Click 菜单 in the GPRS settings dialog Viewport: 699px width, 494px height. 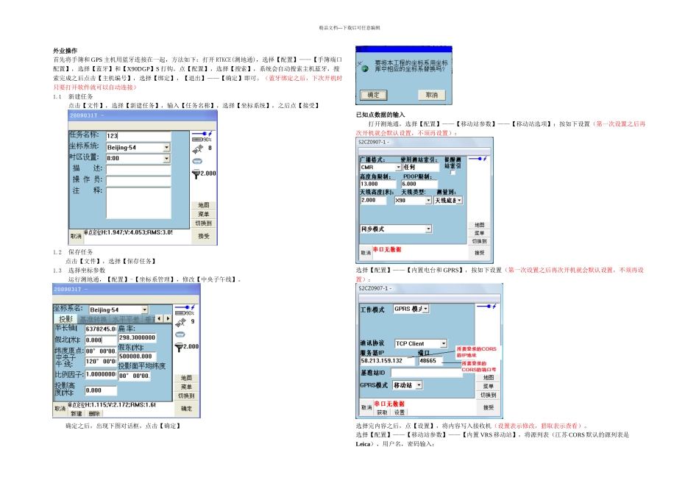488,386
